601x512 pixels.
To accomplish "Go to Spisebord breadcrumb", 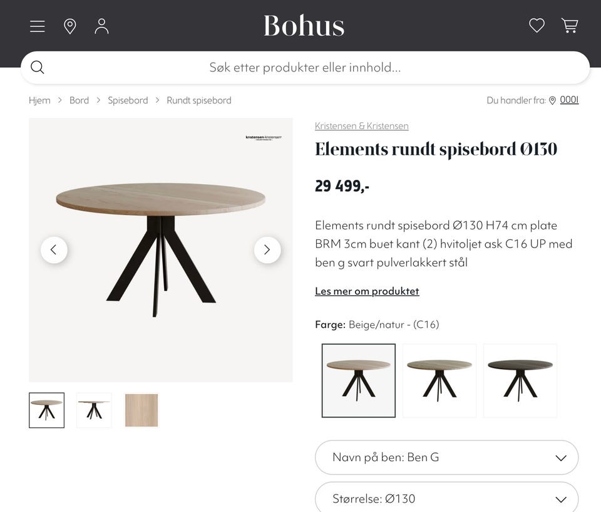I will coord(128,100).
